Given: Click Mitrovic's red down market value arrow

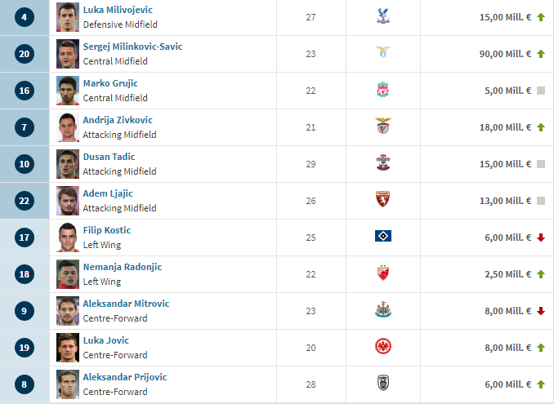Looking at the screenshot, I should coord(541,311).
